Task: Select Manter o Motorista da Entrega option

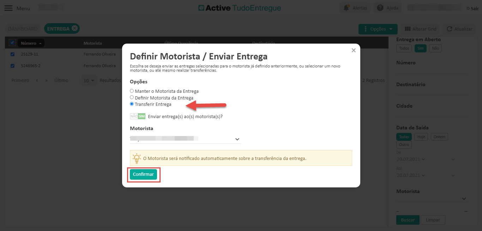Action: (x=132, y=91)
